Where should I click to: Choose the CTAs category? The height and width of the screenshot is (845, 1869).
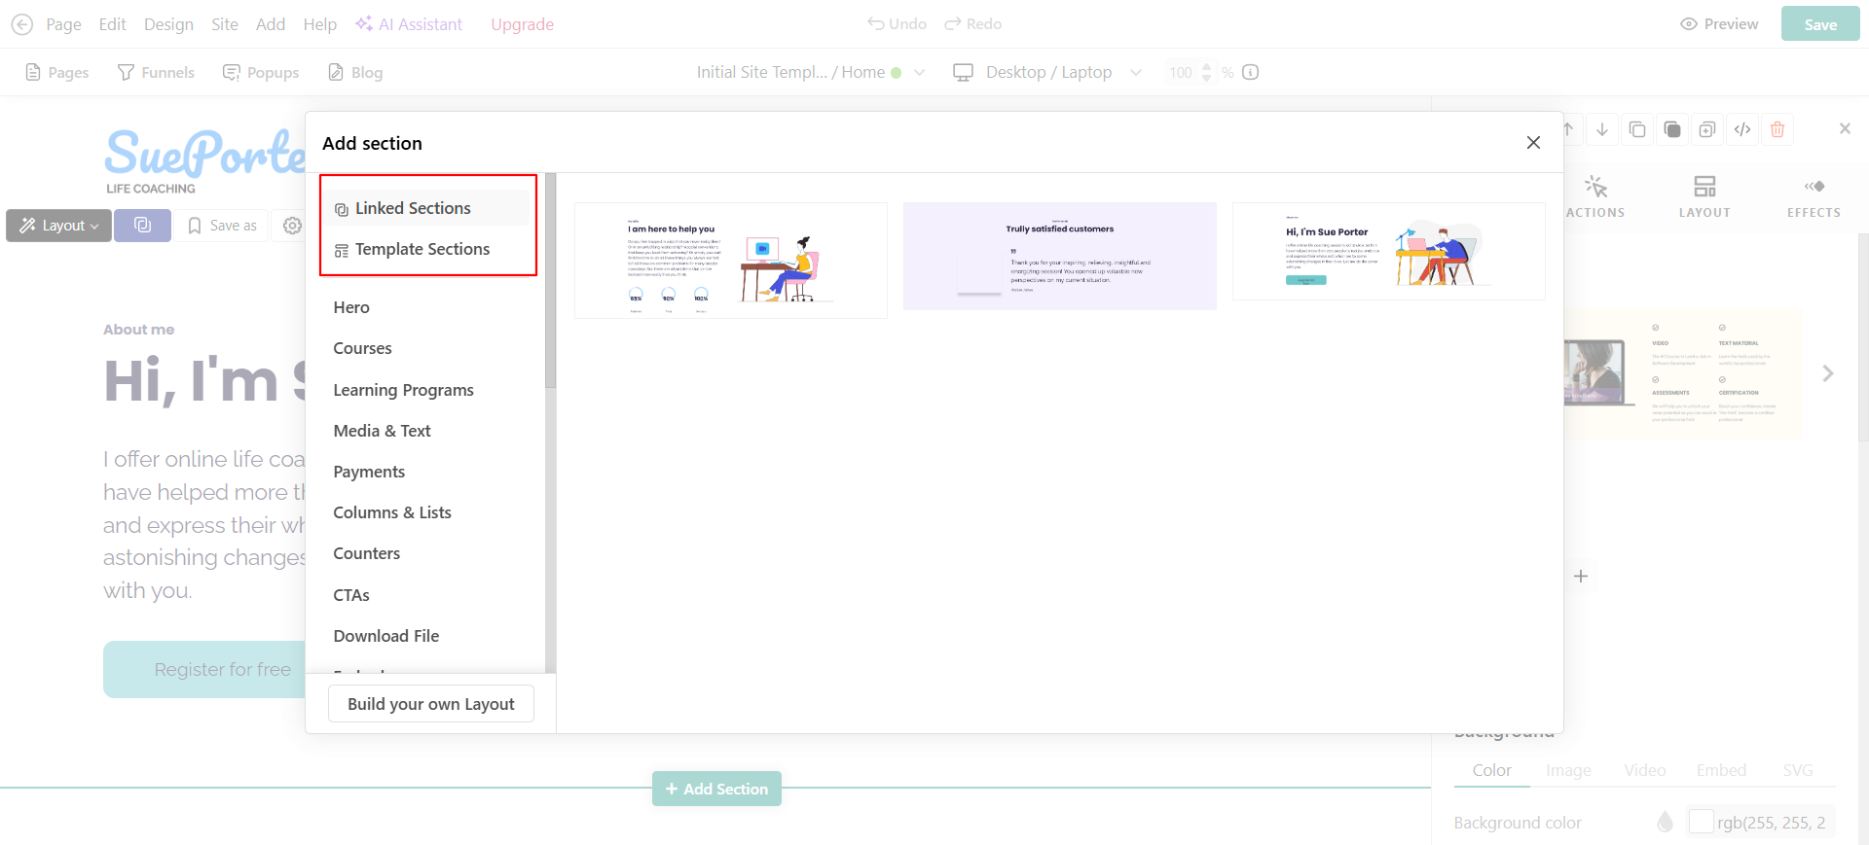click(351, 595)
